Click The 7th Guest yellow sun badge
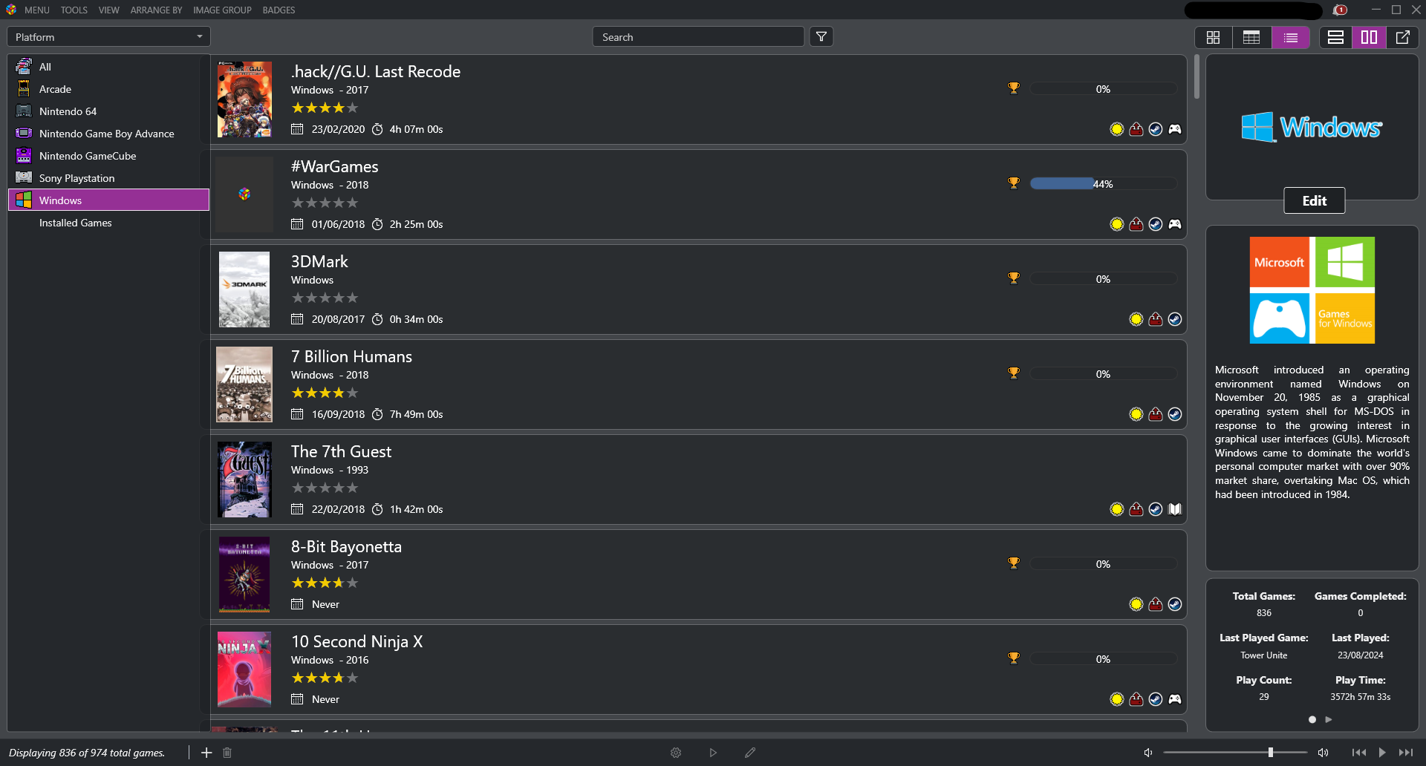Screen dimensions: 1426x766 tap(1117, 509)
